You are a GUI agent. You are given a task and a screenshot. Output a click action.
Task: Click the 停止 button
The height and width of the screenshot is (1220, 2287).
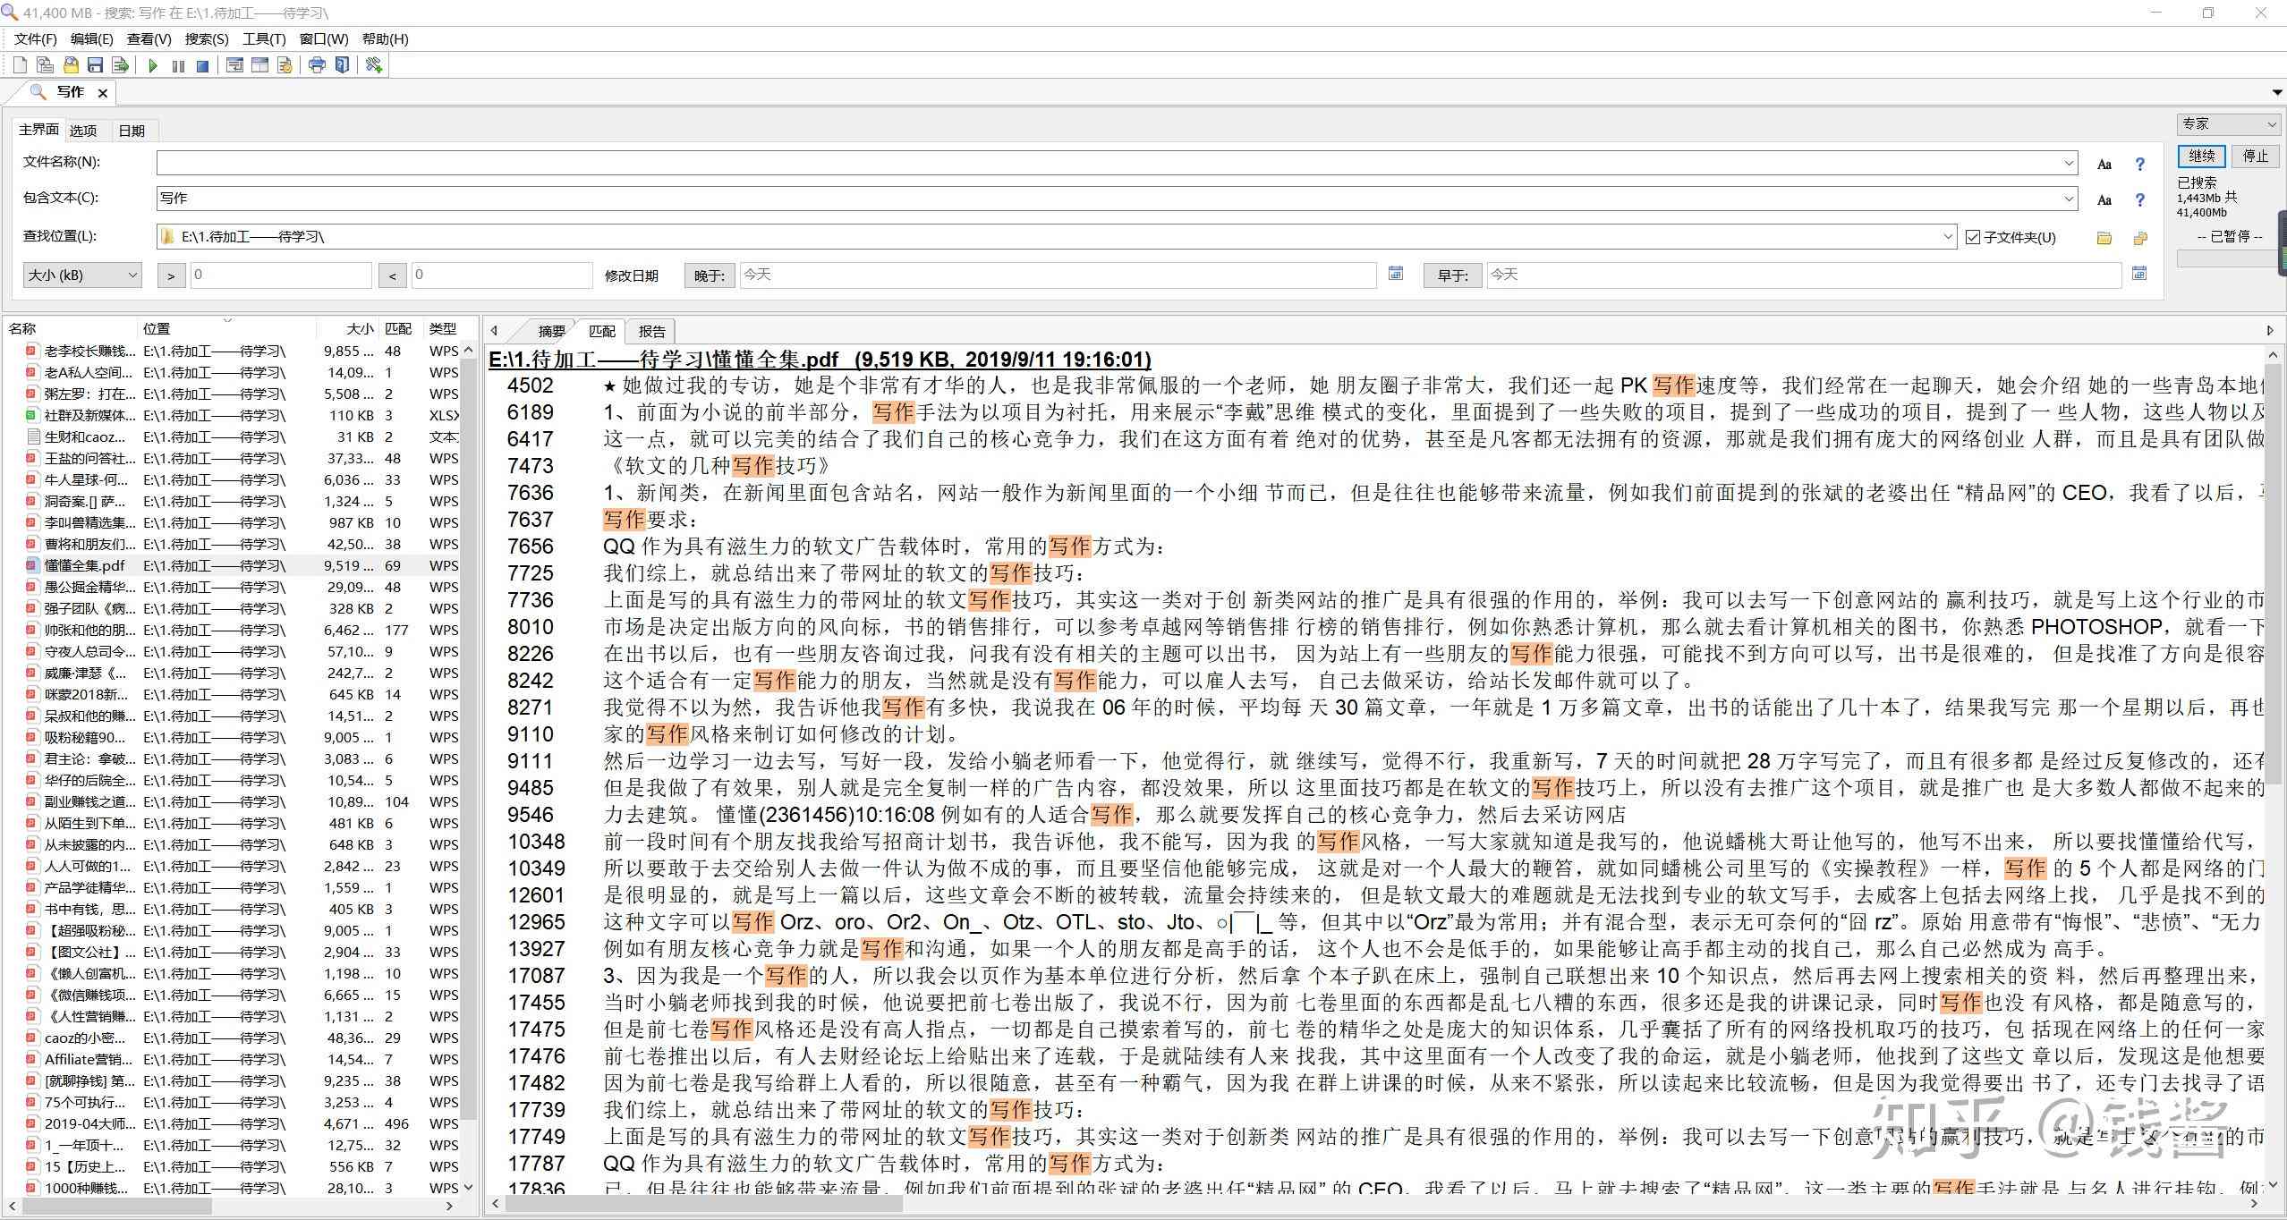coord(2255,156)
